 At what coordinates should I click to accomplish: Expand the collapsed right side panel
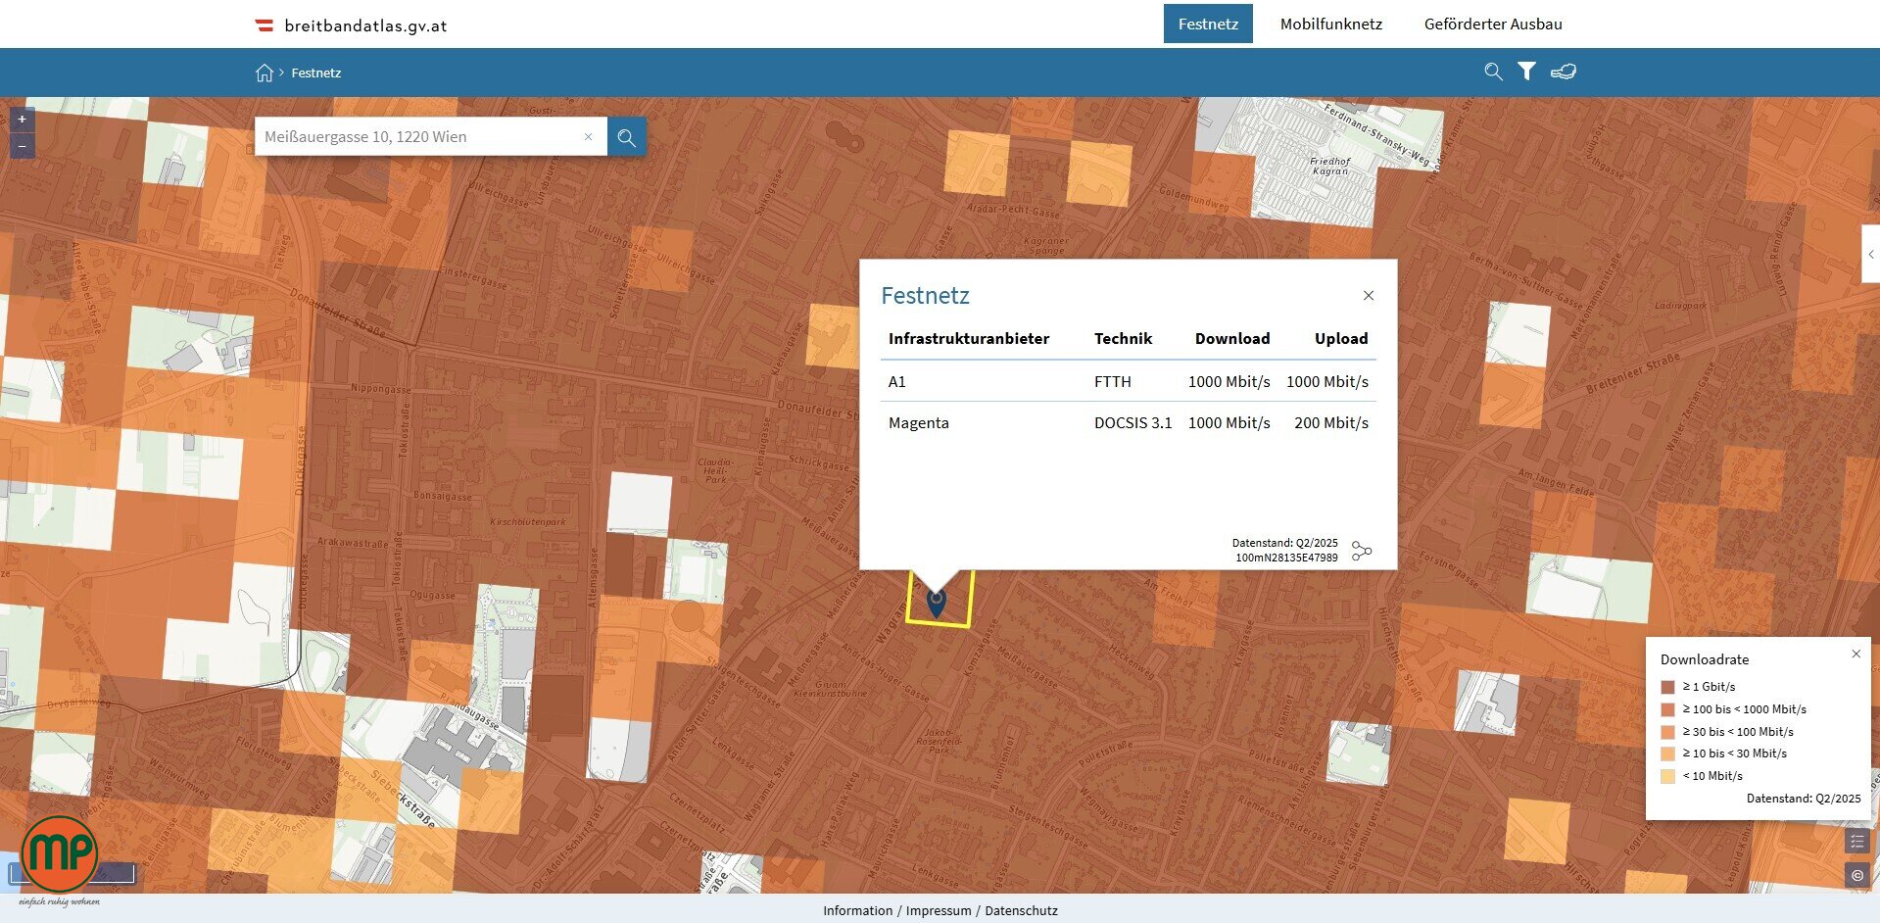[1870, 255]
